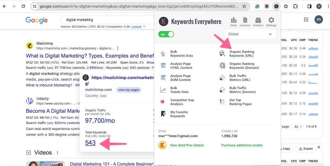Click the Chrome address bar URL

point(139,6)
